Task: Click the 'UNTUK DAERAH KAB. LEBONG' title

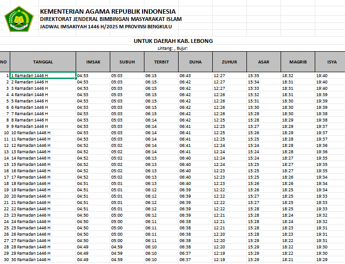Action: 173,41
